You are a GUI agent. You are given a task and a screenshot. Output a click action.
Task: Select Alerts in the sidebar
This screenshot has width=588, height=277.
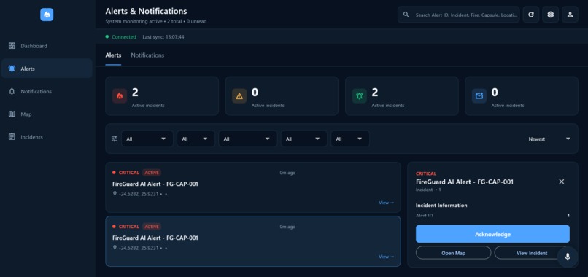pos(47,69)
